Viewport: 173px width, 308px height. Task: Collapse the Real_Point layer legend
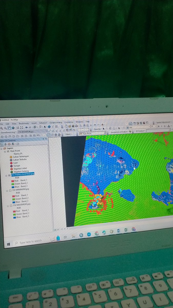click(x=5, y=151)
